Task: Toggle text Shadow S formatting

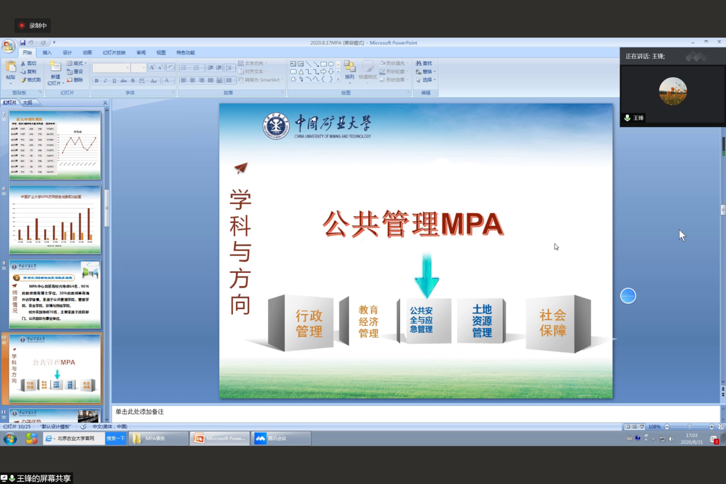Action: (132, 81)
